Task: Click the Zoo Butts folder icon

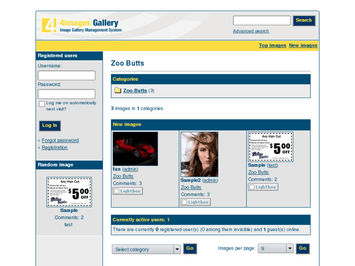Action: [118, 90]
